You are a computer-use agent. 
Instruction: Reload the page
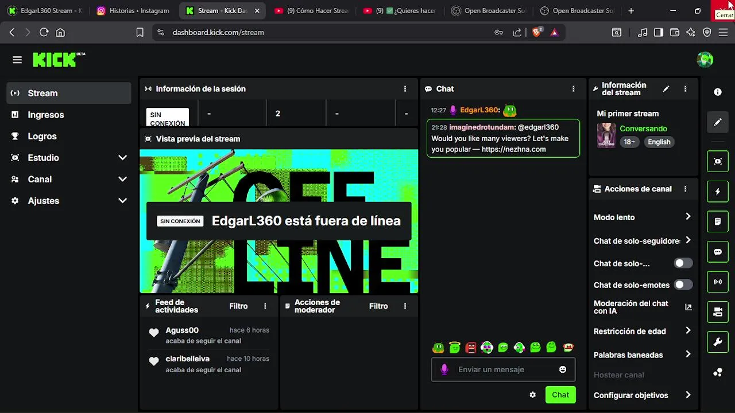(x=44, y=33)
